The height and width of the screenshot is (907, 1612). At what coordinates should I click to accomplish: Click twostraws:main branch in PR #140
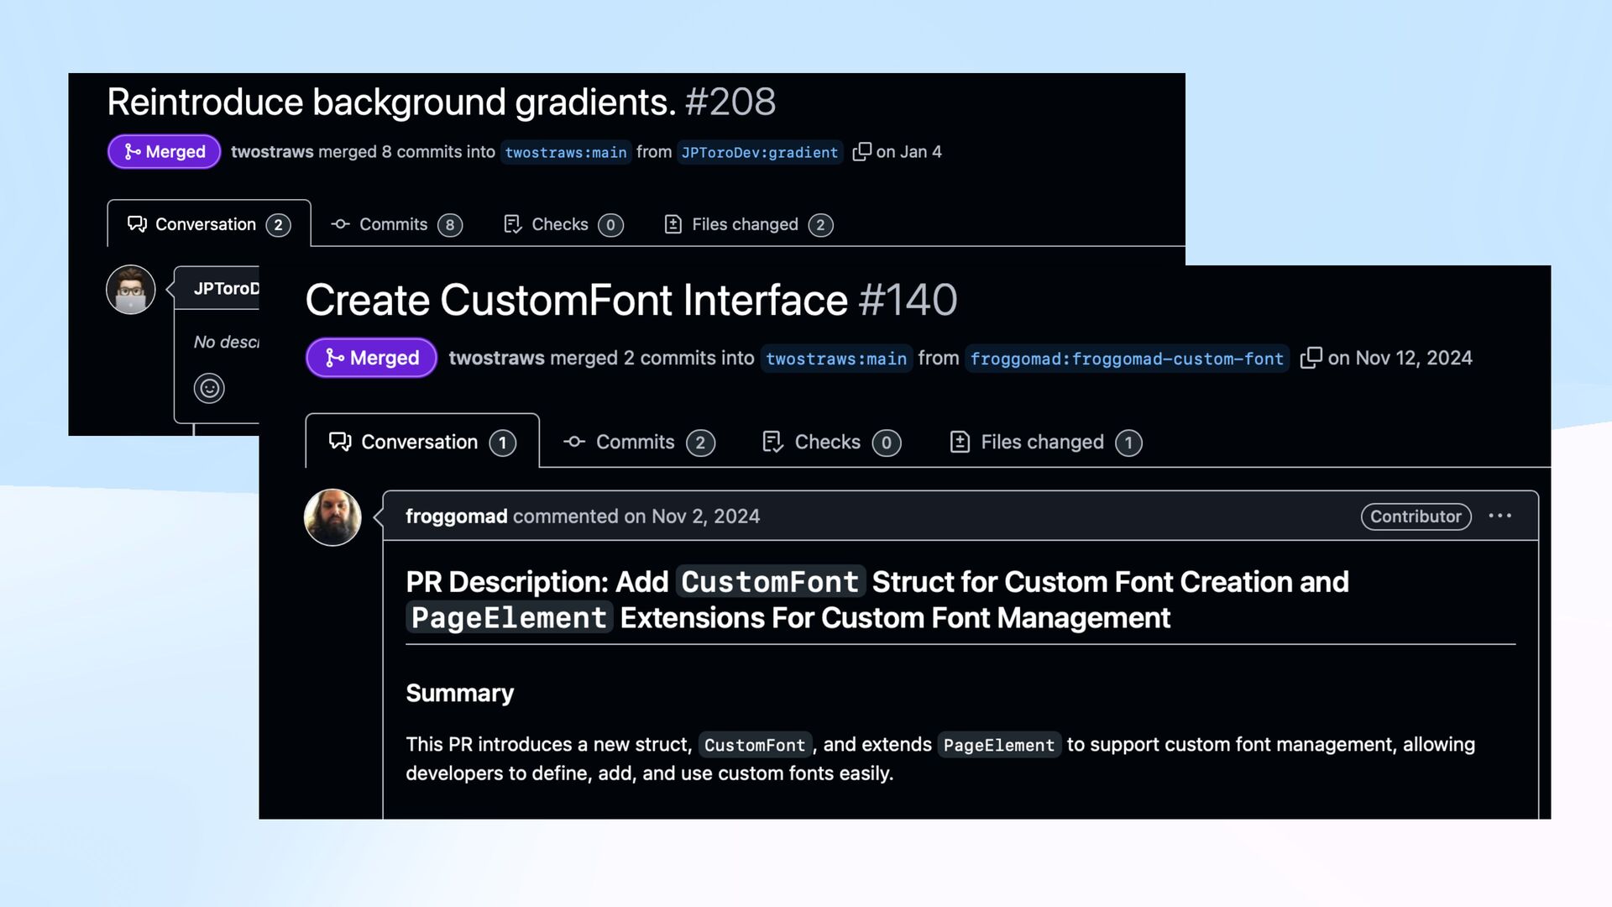[x=835, y=359]
